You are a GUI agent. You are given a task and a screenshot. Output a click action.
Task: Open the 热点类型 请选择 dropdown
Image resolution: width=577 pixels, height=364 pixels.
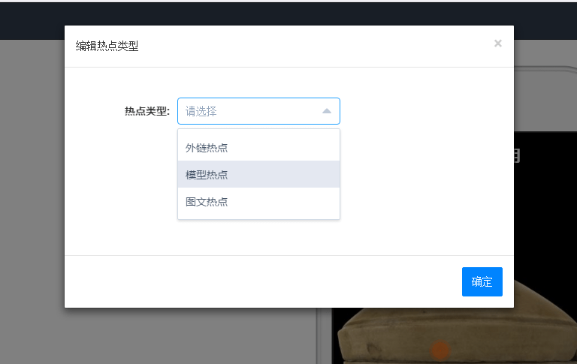pyautogui.click(x=258, y=111)
